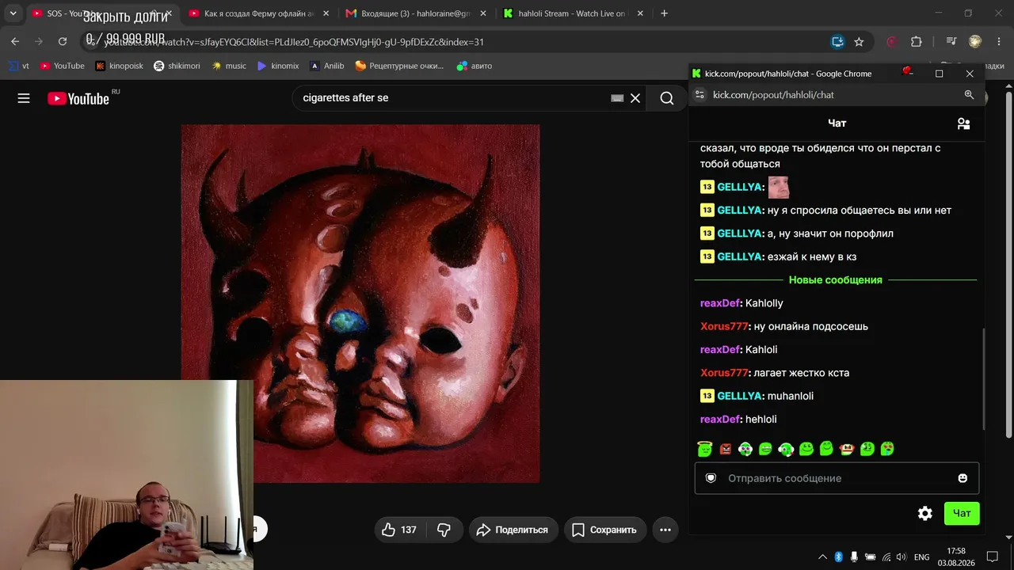Reload the YouTube page
1014x570 pixels.
point(63,42)
